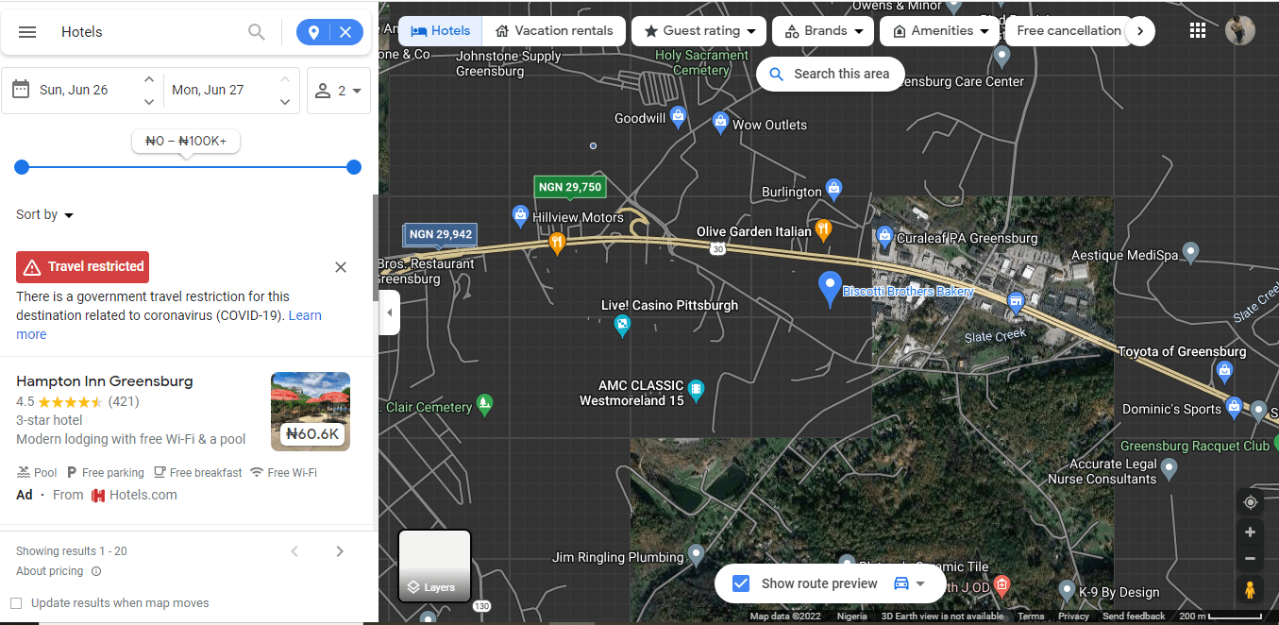
Task: Click Send feedback link
Action: coord(1134,617)
